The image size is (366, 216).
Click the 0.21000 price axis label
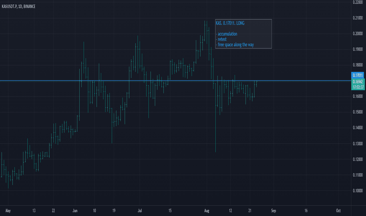pyautogui.click(x=358, y=18)
